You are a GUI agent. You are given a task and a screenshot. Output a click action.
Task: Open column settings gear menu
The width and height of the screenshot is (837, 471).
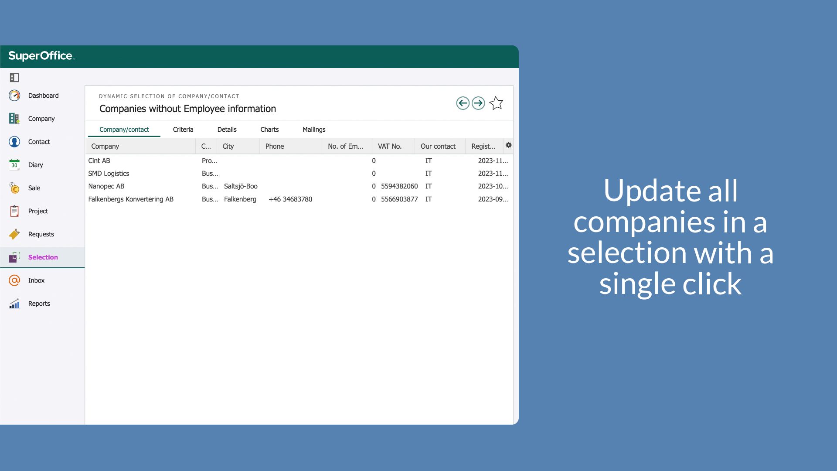(x=508, y=146)
